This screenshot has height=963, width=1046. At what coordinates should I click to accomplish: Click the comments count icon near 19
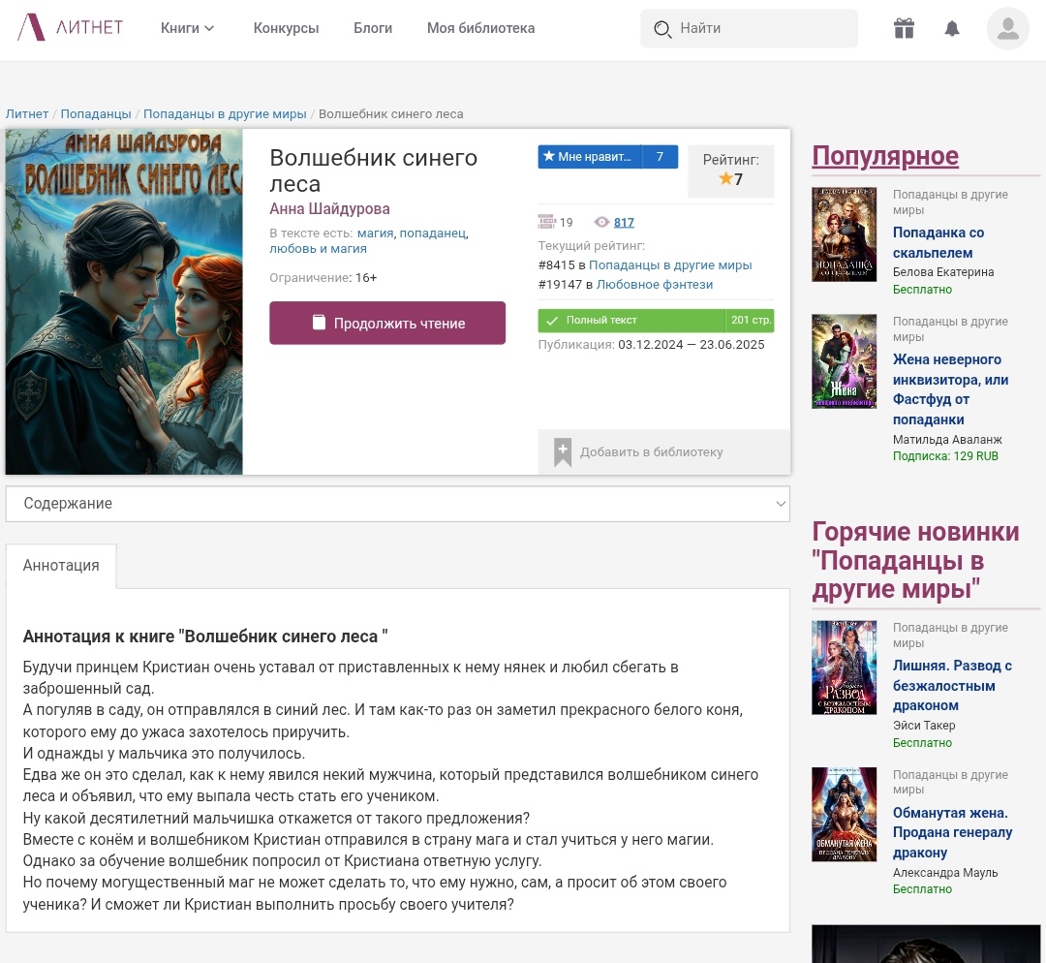(x=546, y=222)
